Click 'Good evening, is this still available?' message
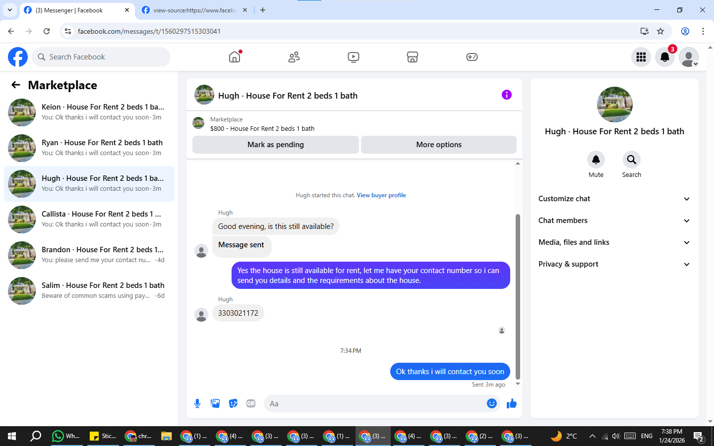The image size is (714, 446). [x=276, y=226]
